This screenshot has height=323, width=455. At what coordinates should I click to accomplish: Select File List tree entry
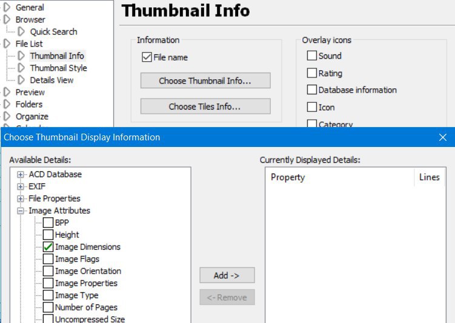29,44
